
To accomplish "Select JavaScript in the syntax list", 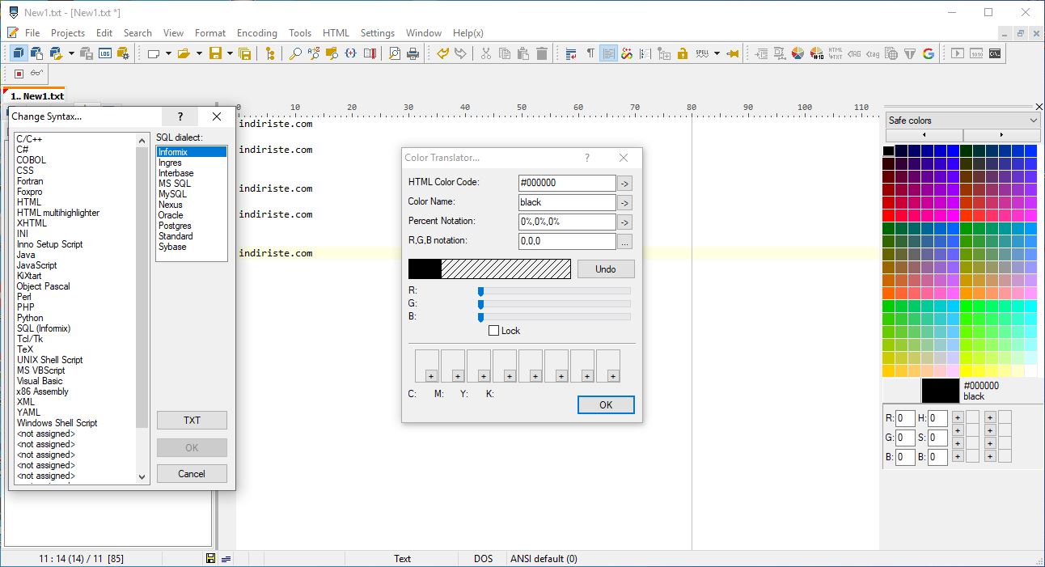I will (x=36, y=265).
